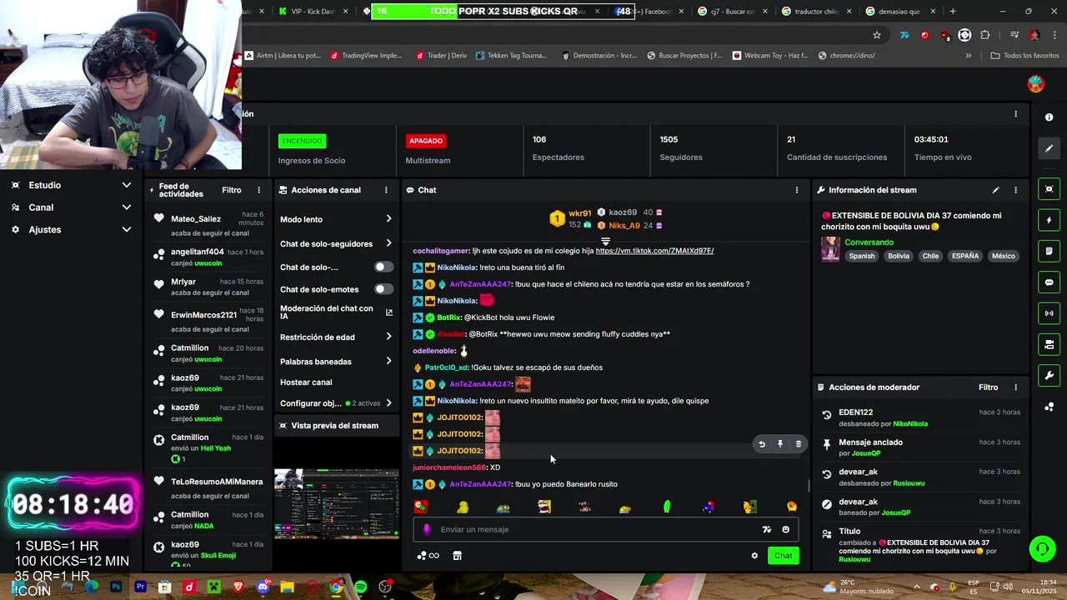Open the 7TV browser extension icon

click(904, 35)
